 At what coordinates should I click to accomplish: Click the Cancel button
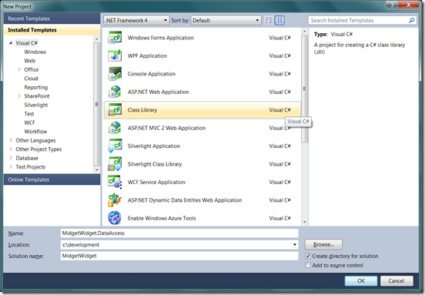tap(397, 281)
